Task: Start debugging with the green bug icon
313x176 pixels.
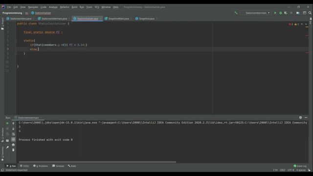Action: (280, 13)
